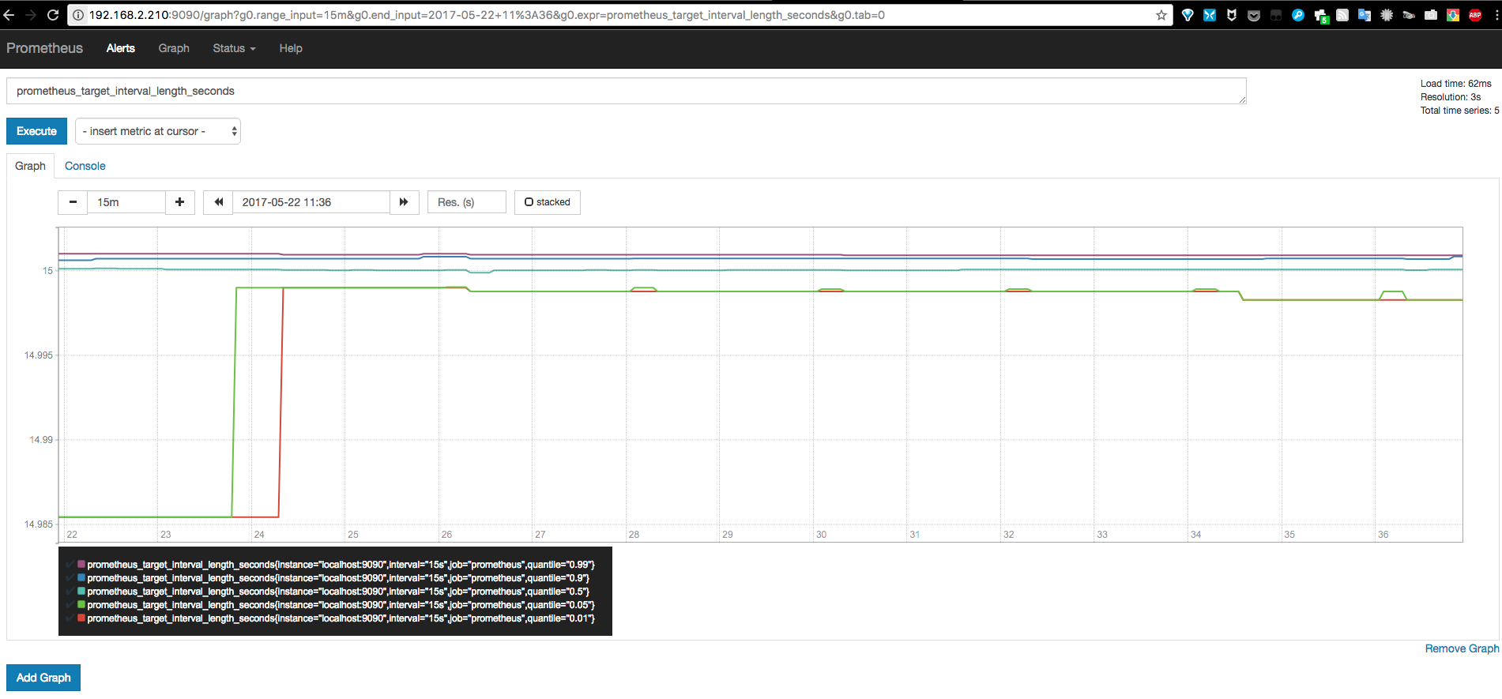The image size is (1502, 699).
Task: Click the 15m range input field
Action: pos(126,202)
